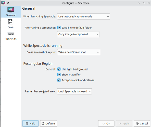This screenshot has width=151, height=127.
Task: Toggle Use light background checkbox
Action: click(59, 69)
